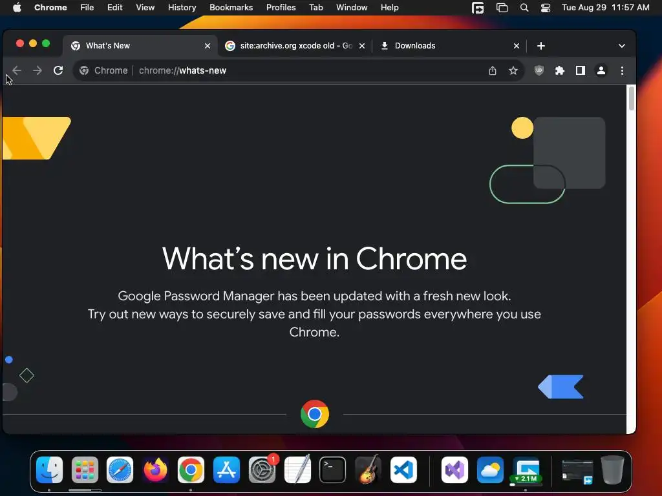Open Launchpad from the Dock

tap(85, 470)
